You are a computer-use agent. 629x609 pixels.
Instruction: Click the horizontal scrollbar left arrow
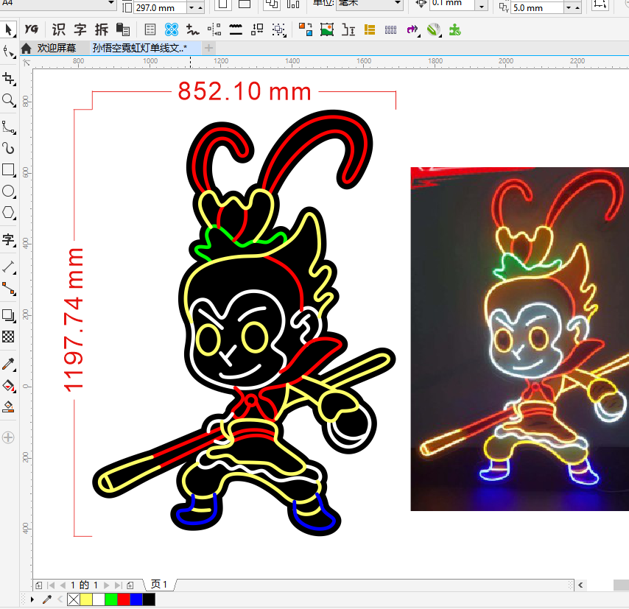click(580, 585)
